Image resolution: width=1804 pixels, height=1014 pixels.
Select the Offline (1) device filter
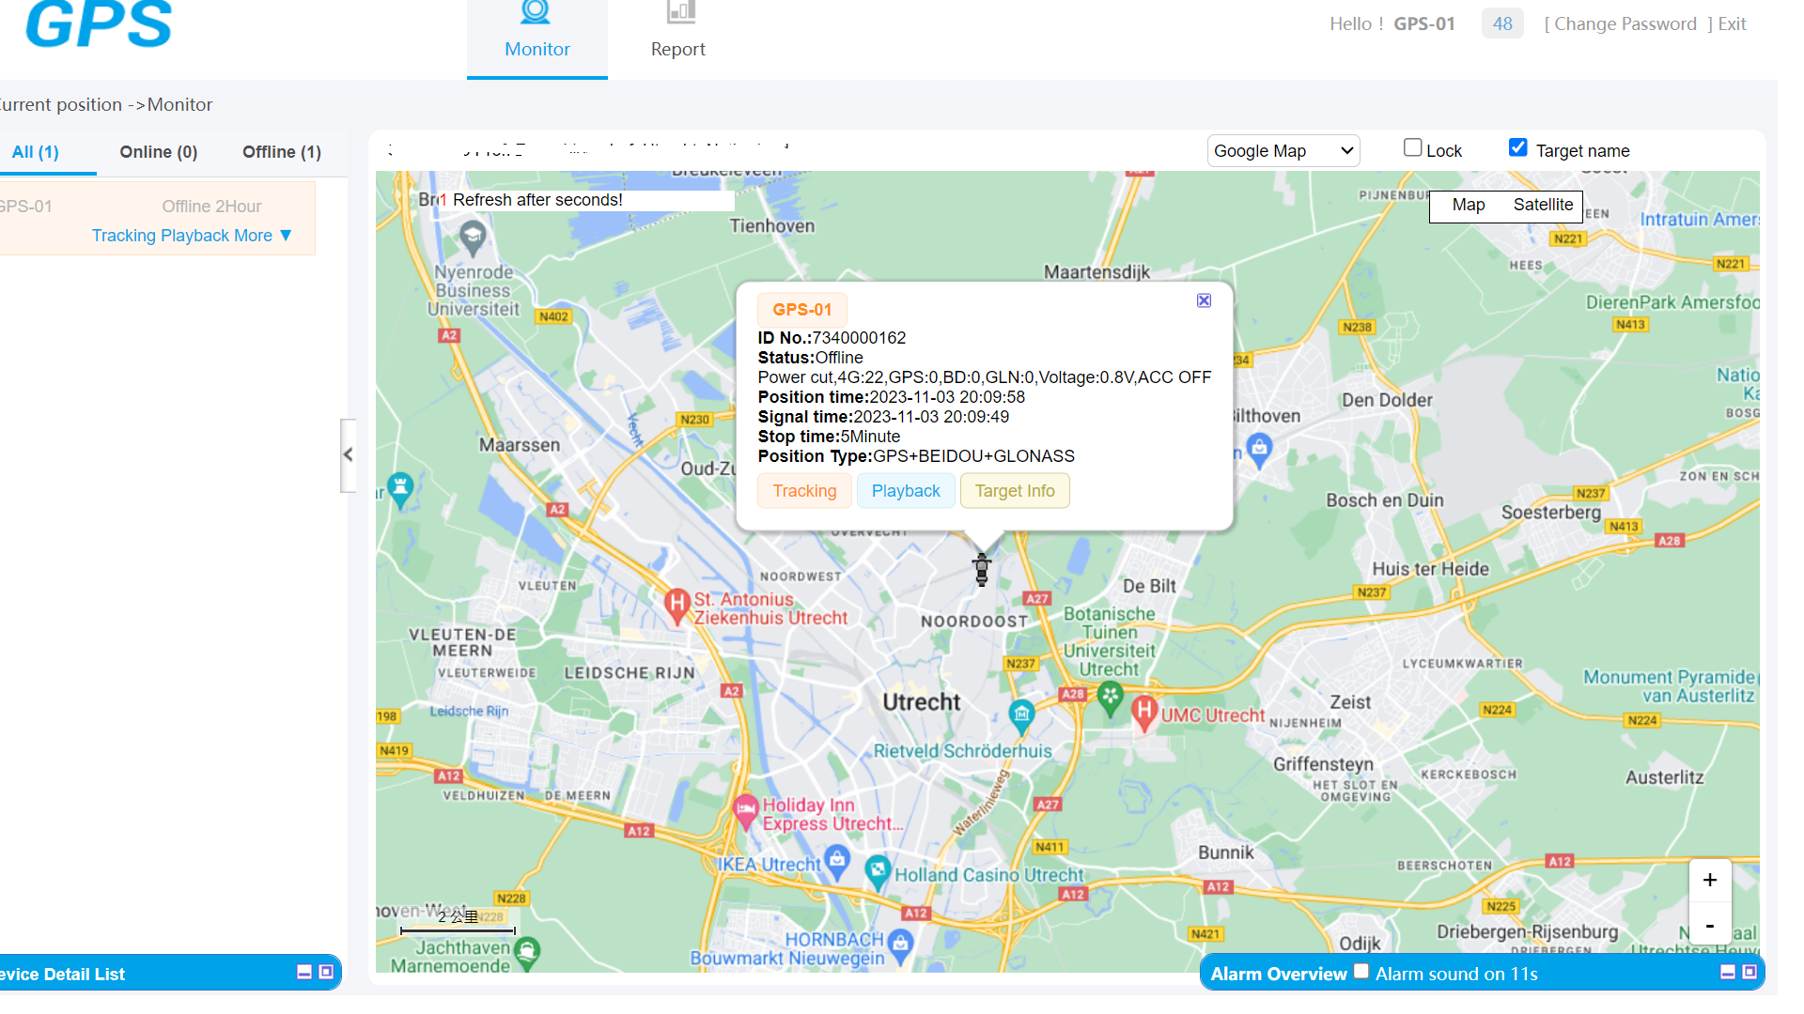click(x=281, y=152)
